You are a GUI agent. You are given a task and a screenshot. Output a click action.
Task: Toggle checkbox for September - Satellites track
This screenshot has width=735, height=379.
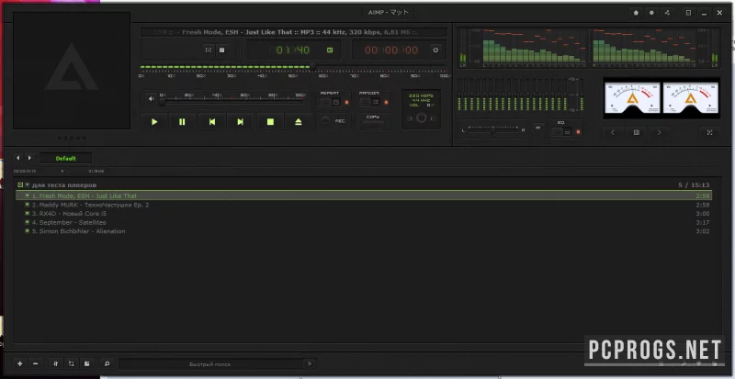pyautogui.click(x=28, y=222)
